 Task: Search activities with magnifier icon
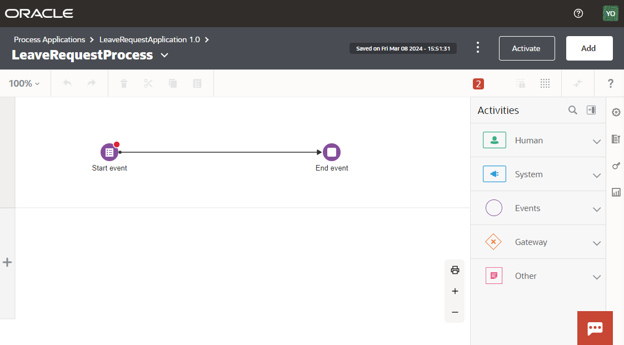[x=572, y=110]
